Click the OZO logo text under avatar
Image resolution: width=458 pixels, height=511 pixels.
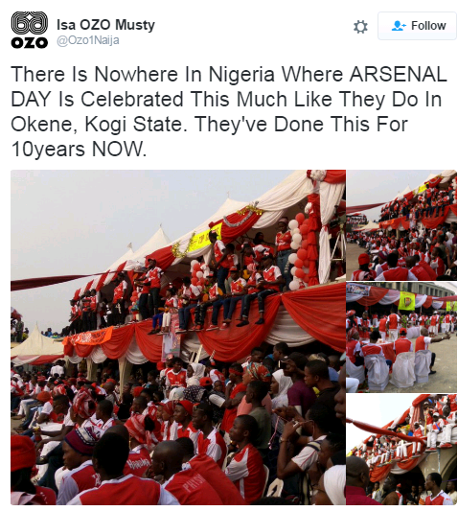click(x=30, y=43)
